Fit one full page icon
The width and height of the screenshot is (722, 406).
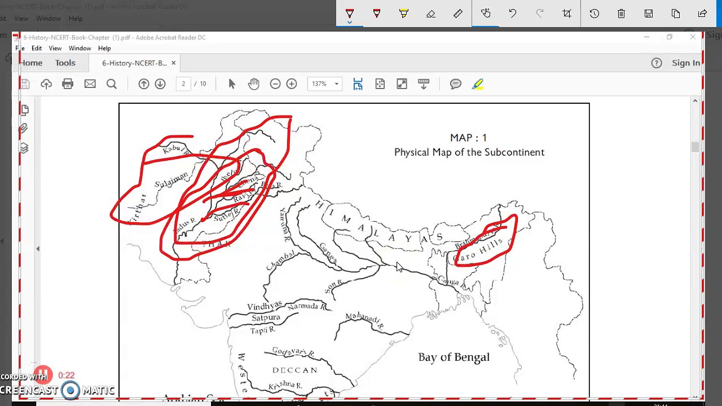380,84
